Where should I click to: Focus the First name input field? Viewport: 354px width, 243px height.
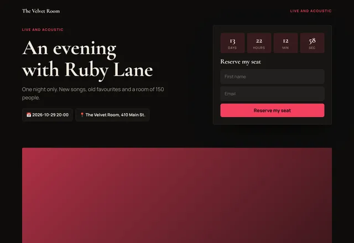coord(272,77)
